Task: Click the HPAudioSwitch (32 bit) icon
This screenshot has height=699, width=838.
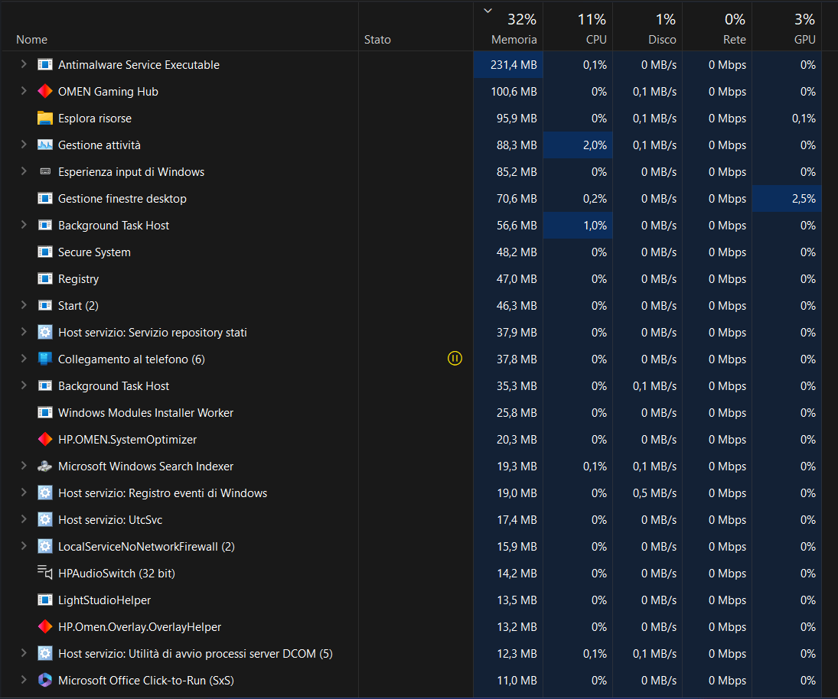Action: [x=45, y=573]
